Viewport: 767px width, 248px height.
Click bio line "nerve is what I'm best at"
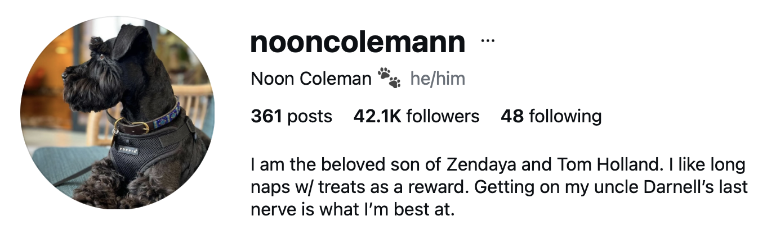[x=352, y=209]
